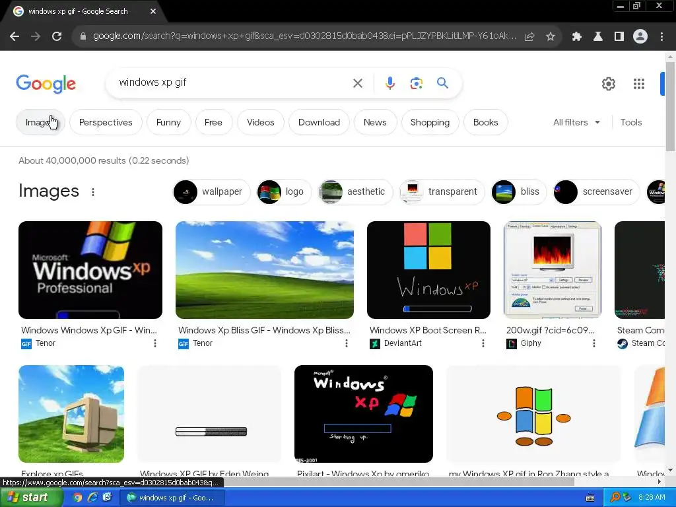
Task: Open the Bliss wallpaper GIF thumbnail
Action: point(265,270)
